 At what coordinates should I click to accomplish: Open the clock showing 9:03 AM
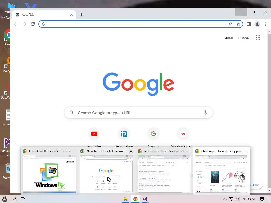coord(249,199)
